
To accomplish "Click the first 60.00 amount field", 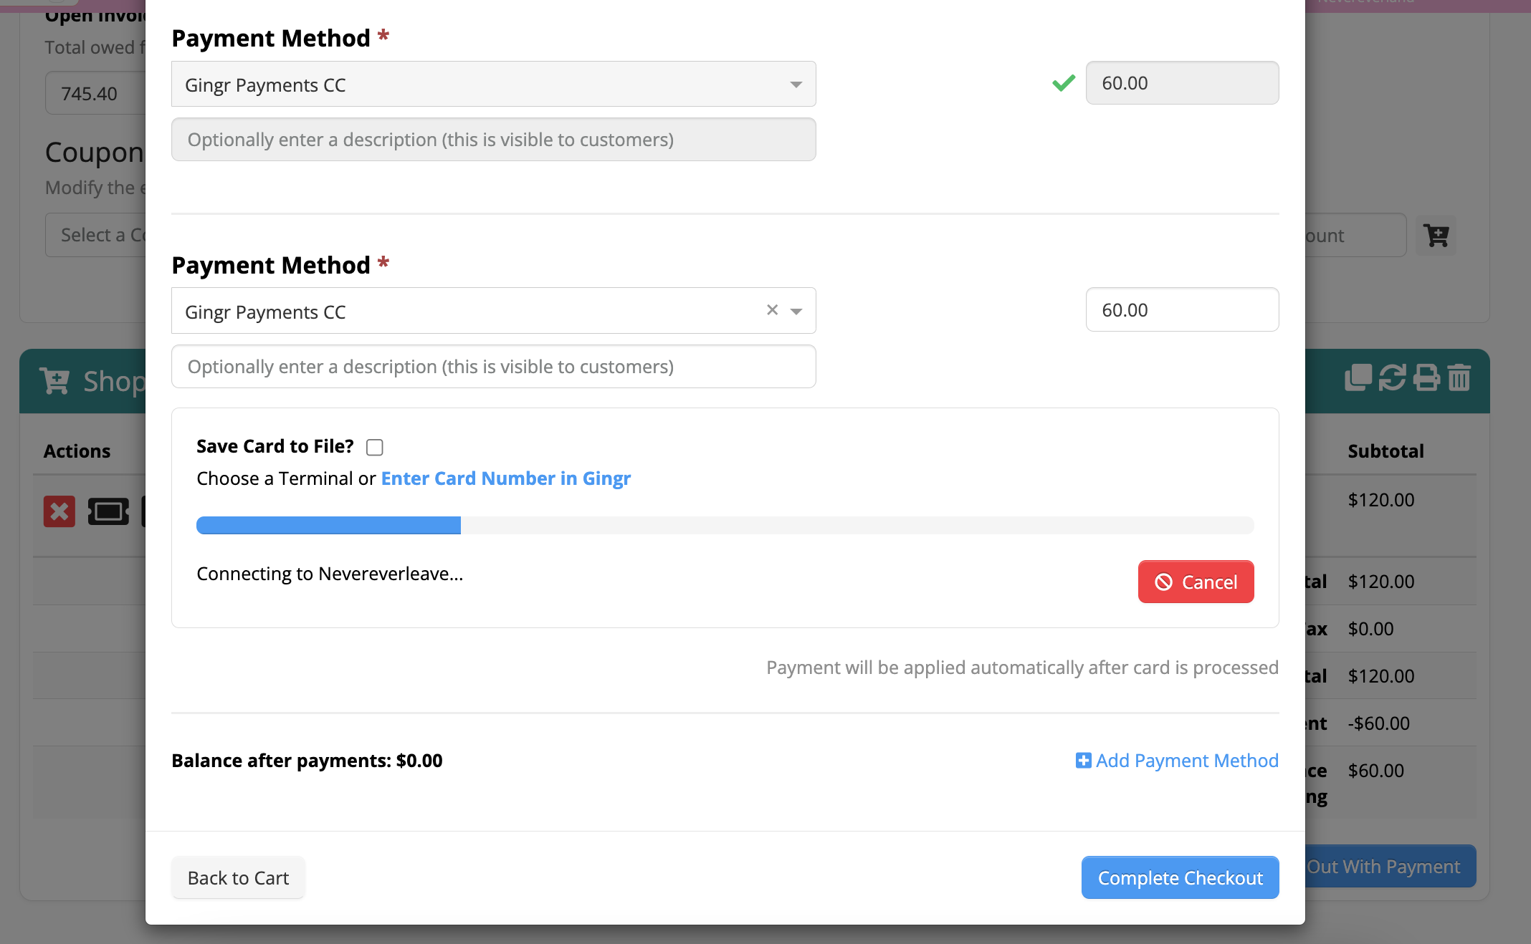I will tap(1182, 83).
